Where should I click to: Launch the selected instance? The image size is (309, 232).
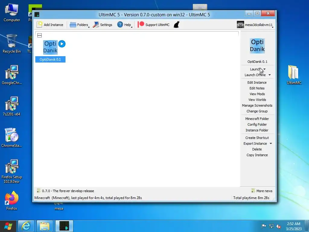pos(255,69)
